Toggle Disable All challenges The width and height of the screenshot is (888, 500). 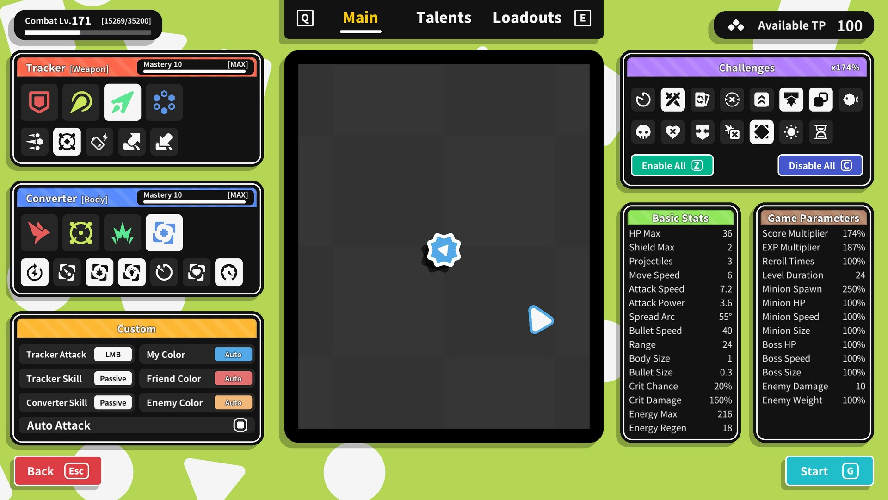click(x=820, y=165)
